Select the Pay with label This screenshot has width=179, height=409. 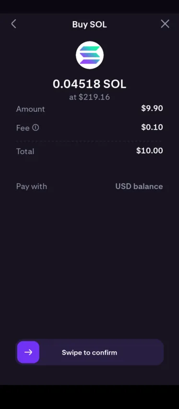point(32,187)
